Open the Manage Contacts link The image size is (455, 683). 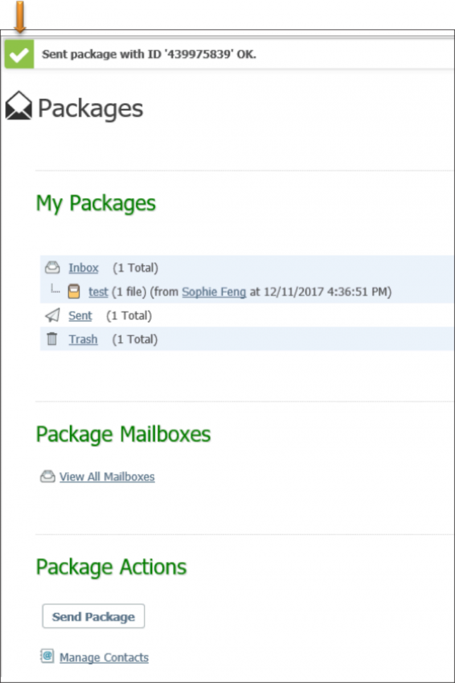click(x=104, y=657)
